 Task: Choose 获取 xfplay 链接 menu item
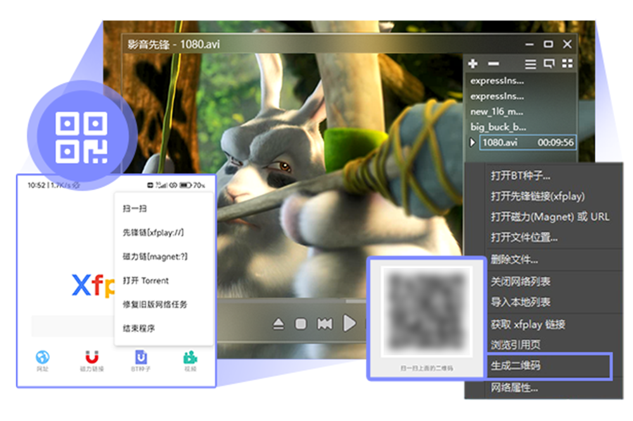pyautogui.click(x=528, y=324)
